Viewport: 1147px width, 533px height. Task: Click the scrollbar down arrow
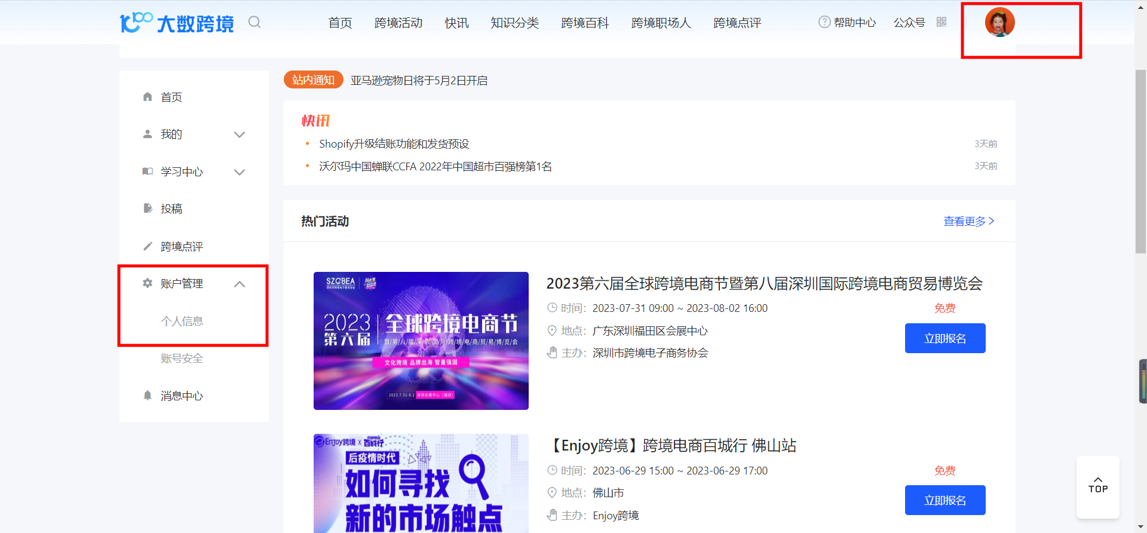click(1140, 527)
